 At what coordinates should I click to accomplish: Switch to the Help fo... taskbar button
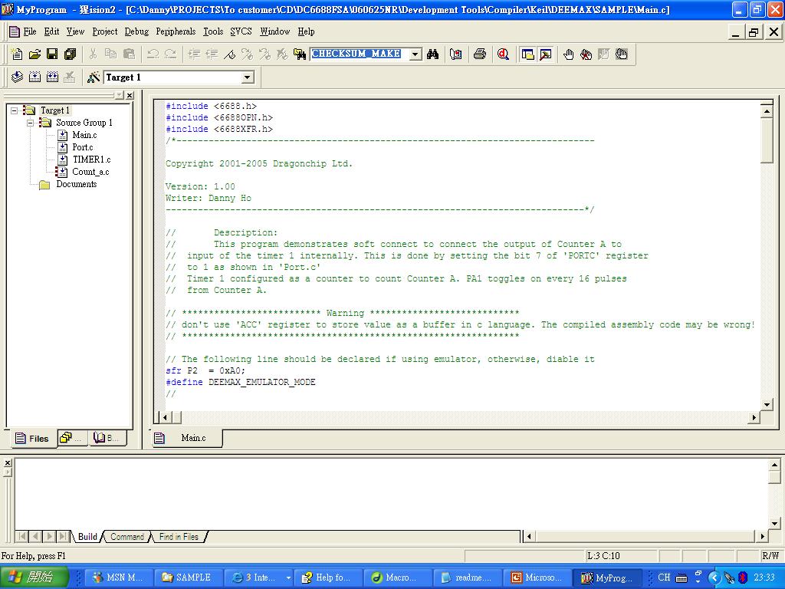[x=328, y=577]
